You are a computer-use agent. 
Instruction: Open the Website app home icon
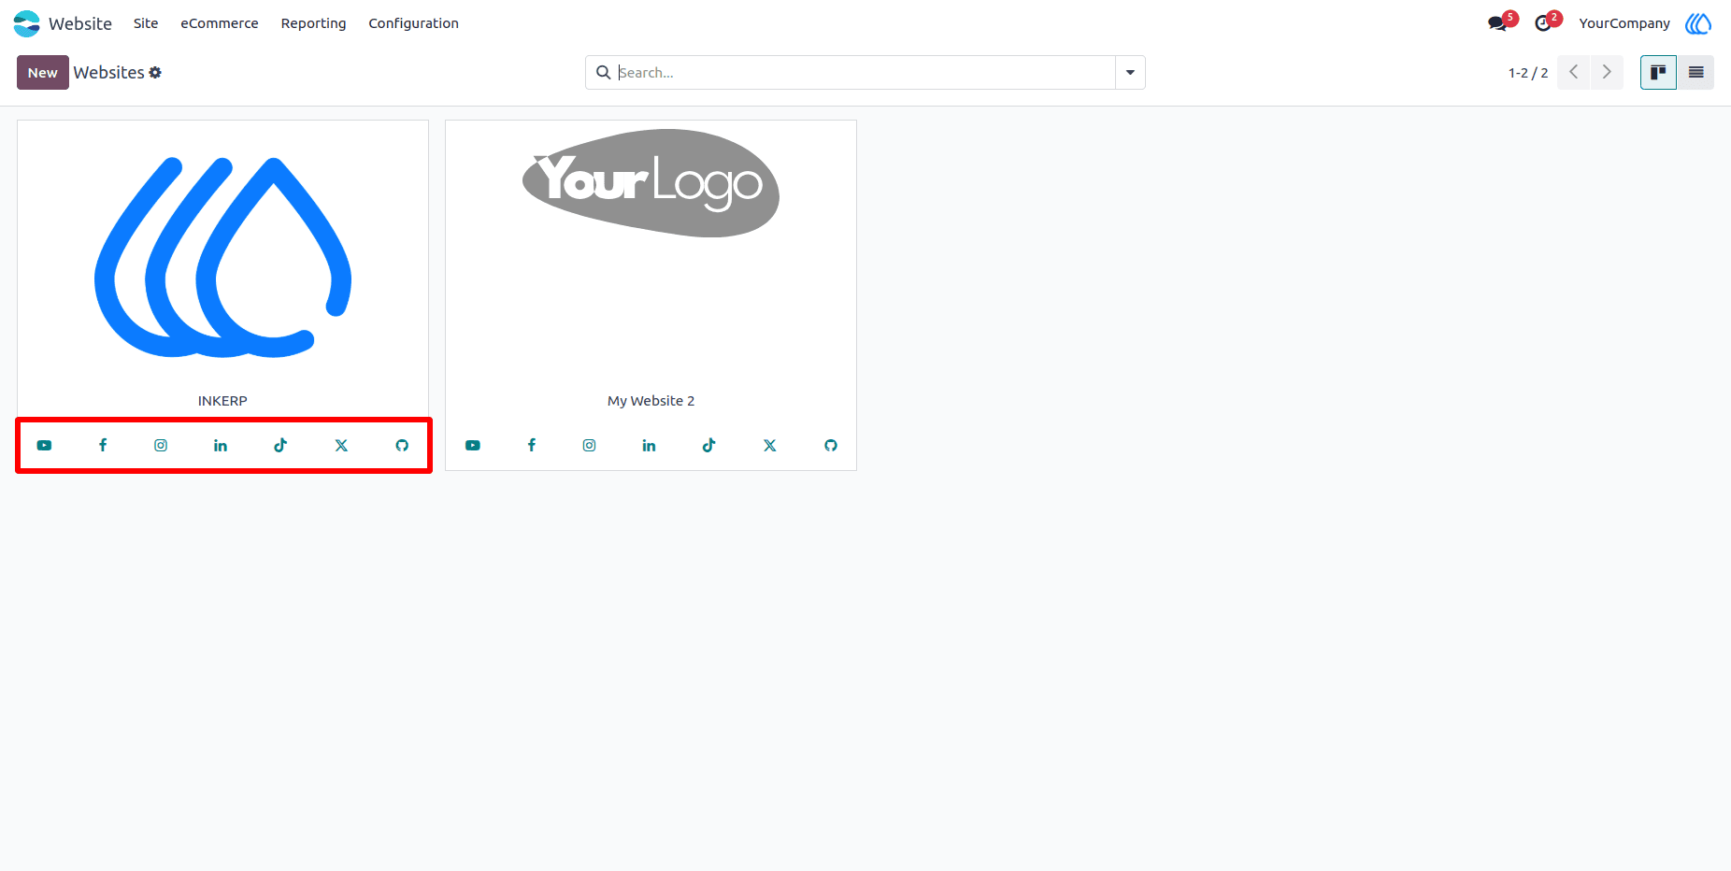pyautogui.click(x=26, y=23)
